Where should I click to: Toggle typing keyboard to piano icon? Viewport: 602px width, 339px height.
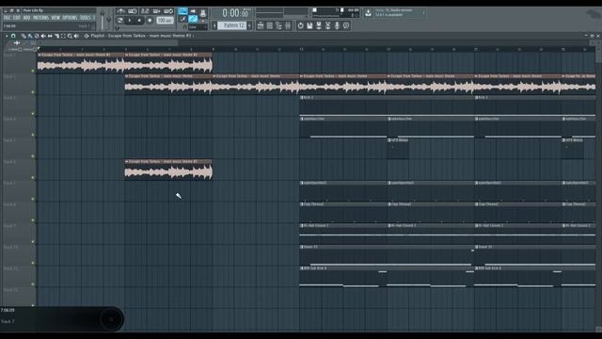coord(182,11)
